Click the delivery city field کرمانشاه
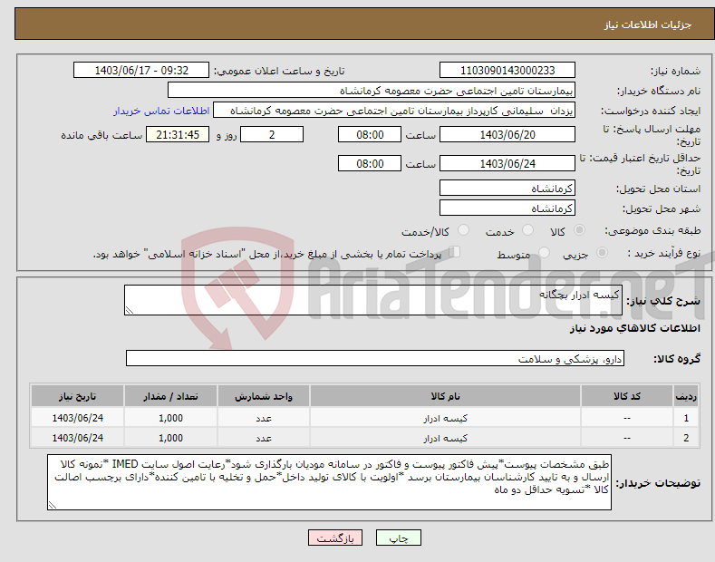The width and height of the screenshot is (715, 562). [507, 208]
